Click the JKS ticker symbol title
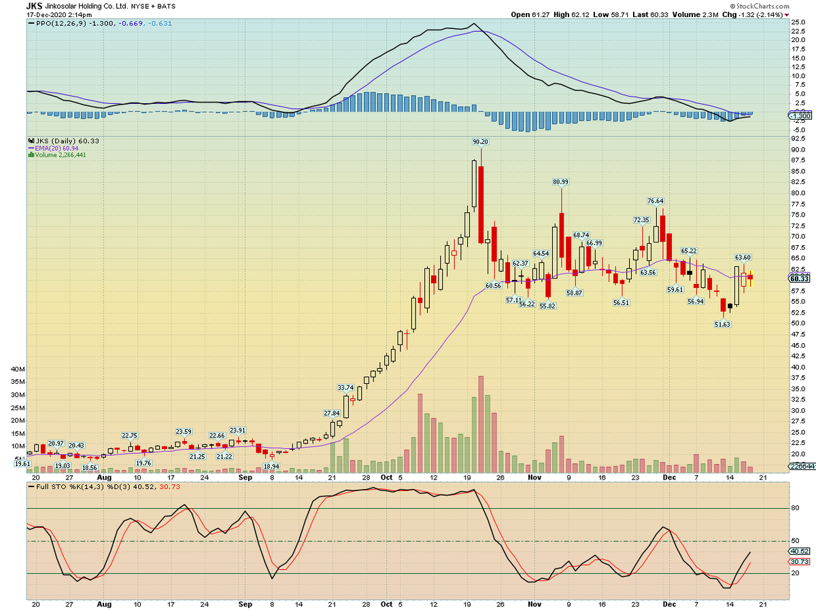Screen dimensions: 816x610 coord(34,5)
